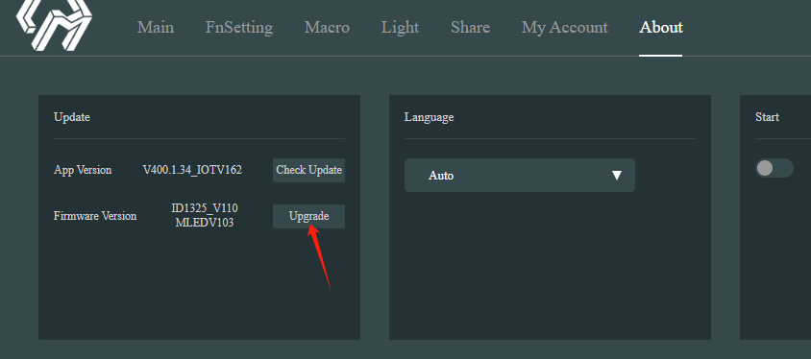
Task: Switch to the FnSetting tab
Action: coord(239,28)
